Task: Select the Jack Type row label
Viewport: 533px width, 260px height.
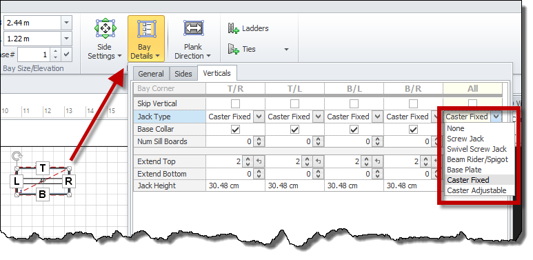Action: (170, 117)
